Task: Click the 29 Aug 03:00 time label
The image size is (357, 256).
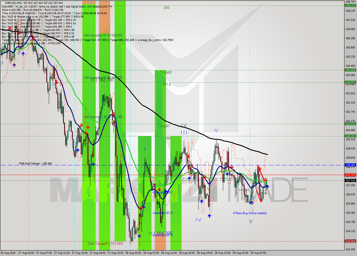Action: click(240, 253)
